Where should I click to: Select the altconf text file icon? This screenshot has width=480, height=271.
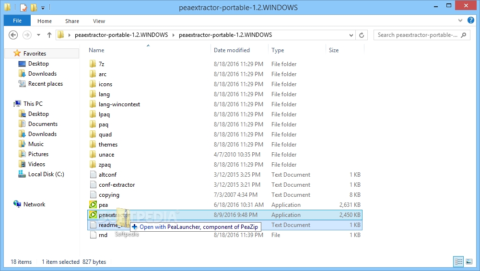[93, 174]
